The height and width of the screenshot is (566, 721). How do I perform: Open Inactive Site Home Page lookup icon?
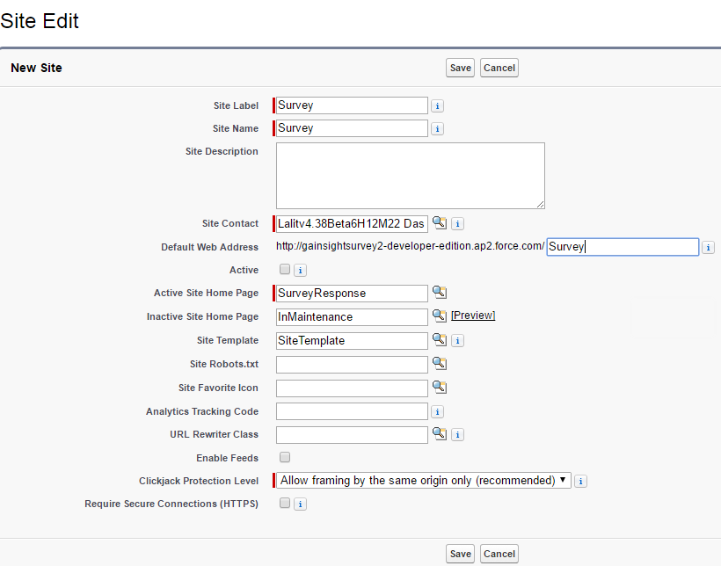click(x=439, y=316)
